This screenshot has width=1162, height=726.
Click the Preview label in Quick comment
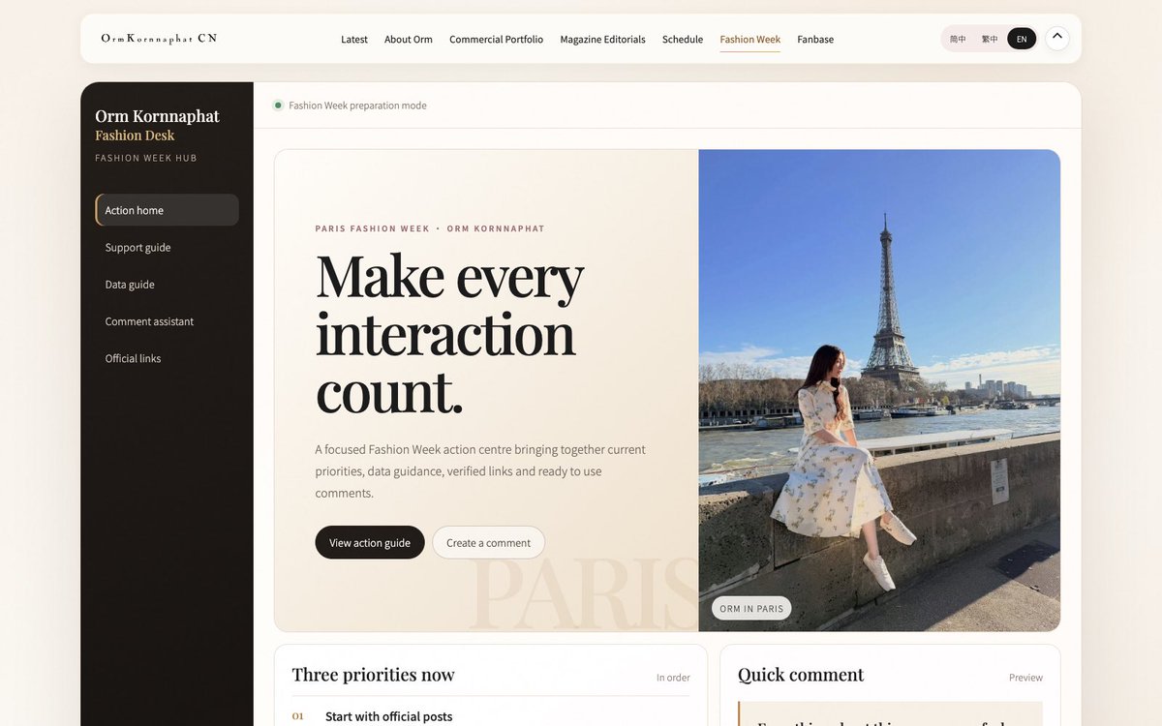point(1025,678)
